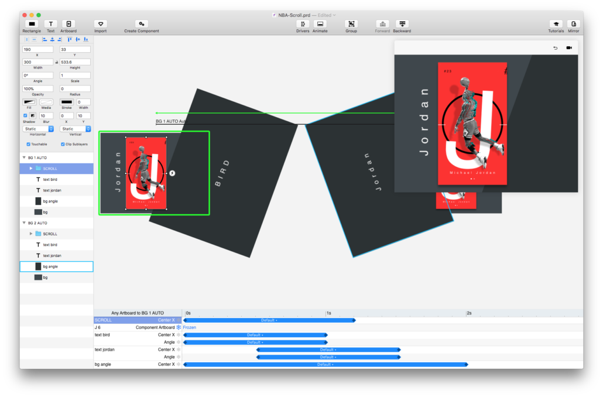
Task: Toggle the Clip Sublayers checkbox
Action: coord(63,144)
